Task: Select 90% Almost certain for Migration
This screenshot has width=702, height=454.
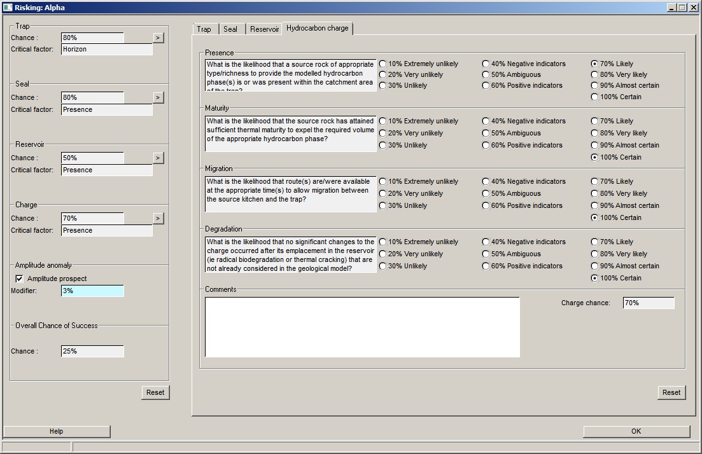Action: click(x=595, y=206)
